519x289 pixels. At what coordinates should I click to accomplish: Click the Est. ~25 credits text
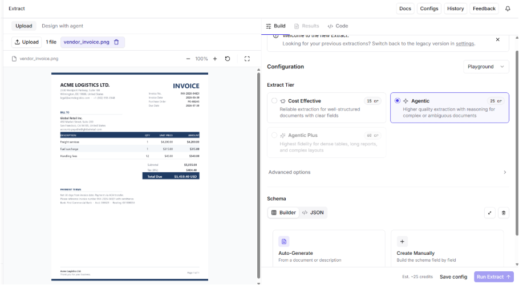(x=417, y=277)
